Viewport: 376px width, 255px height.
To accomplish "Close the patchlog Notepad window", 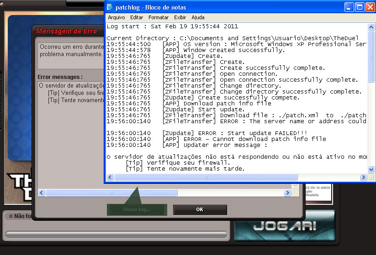I will (370, 7).
